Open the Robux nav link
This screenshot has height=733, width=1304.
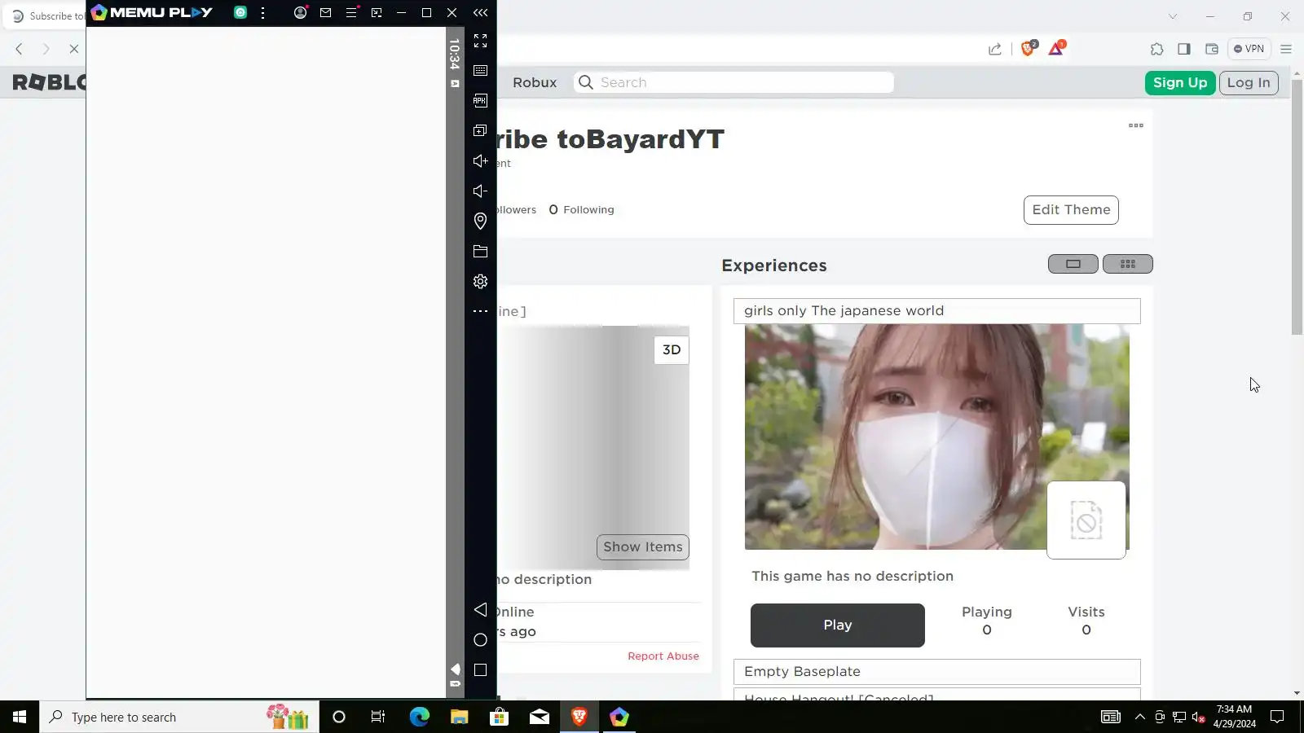coord(535,82)
